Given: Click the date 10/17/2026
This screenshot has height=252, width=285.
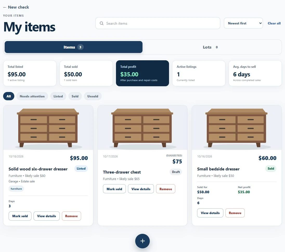Looking at the screenshot, I should tap(110, 156).
